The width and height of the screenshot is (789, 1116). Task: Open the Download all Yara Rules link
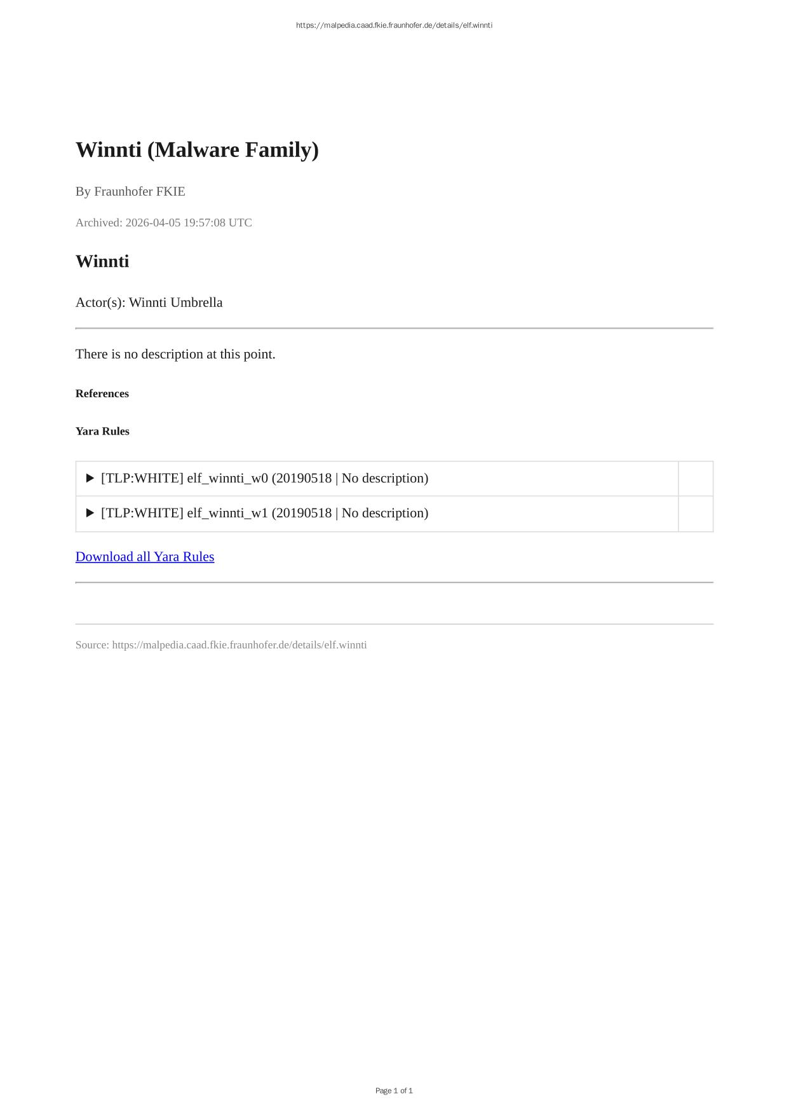click(145, 557)
